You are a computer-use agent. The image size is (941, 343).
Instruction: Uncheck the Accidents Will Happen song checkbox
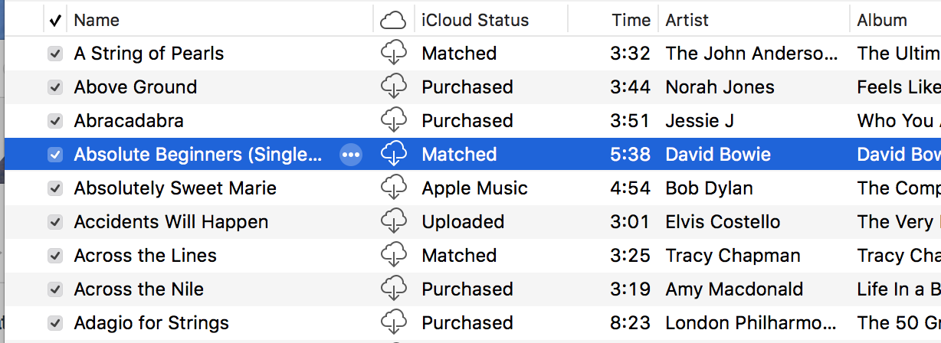(x=55, y=222)
